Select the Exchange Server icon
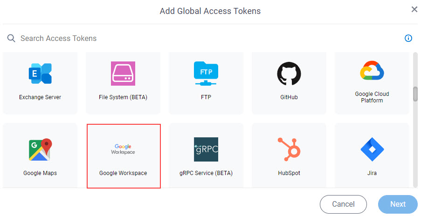Viewport: 421px width, 216px height. 40,74
